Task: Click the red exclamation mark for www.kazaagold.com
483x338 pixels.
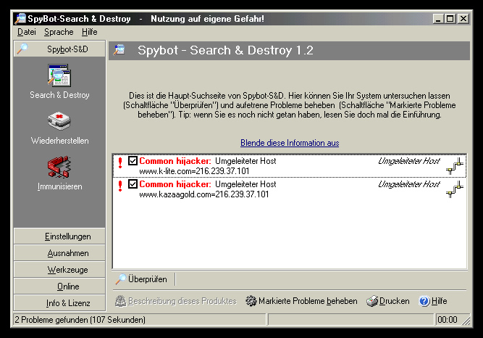Action: (x=120, y=186)
